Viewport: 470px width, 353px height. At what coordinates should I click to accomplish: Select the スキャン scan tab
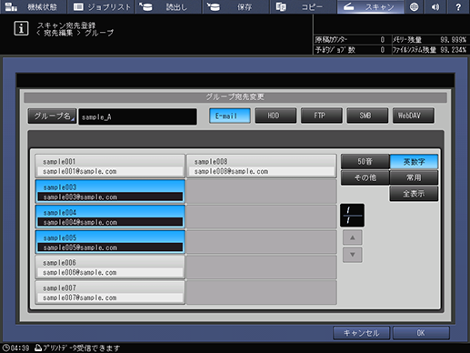370,6
